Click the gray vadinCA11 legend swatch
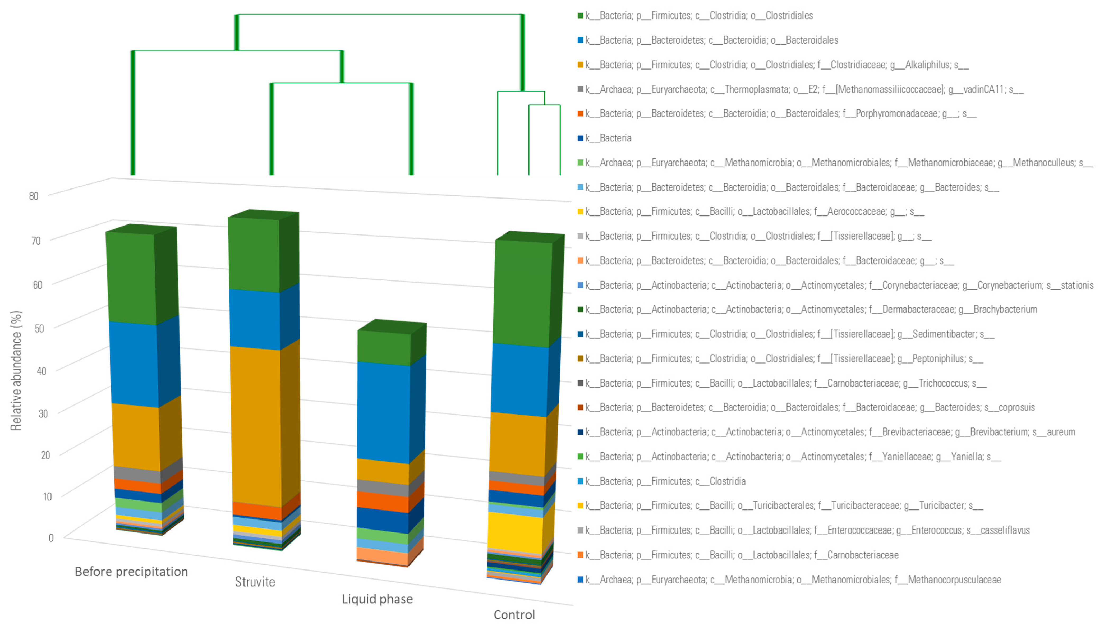 pos(580,89)
